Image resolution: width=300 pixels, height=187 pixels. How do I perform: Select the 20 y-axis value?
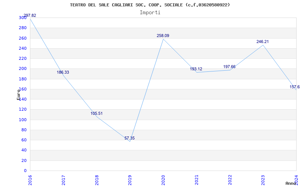coord(24,161)
